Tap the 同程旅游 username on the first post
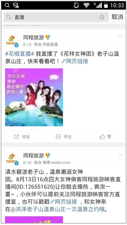The height and width of the screenshot is (225, 127). coord(34,37)
